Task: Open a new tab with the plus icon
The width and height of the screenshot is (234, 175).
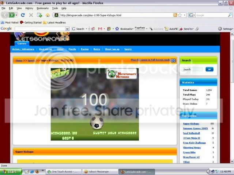Action: pyautogui.click(x=39, y=15)
